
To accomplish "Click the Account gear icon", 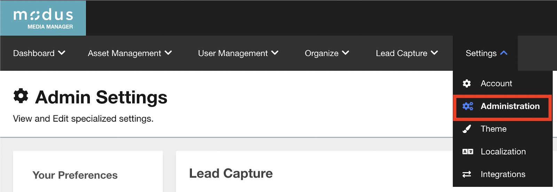I will [467, 84].
